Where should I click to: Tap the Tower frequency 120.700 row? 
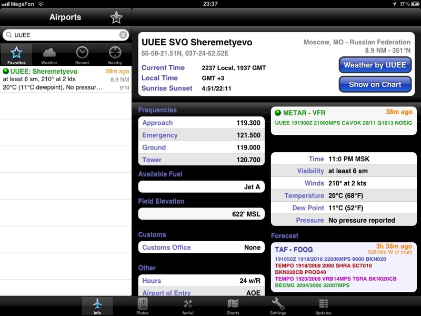201,160
